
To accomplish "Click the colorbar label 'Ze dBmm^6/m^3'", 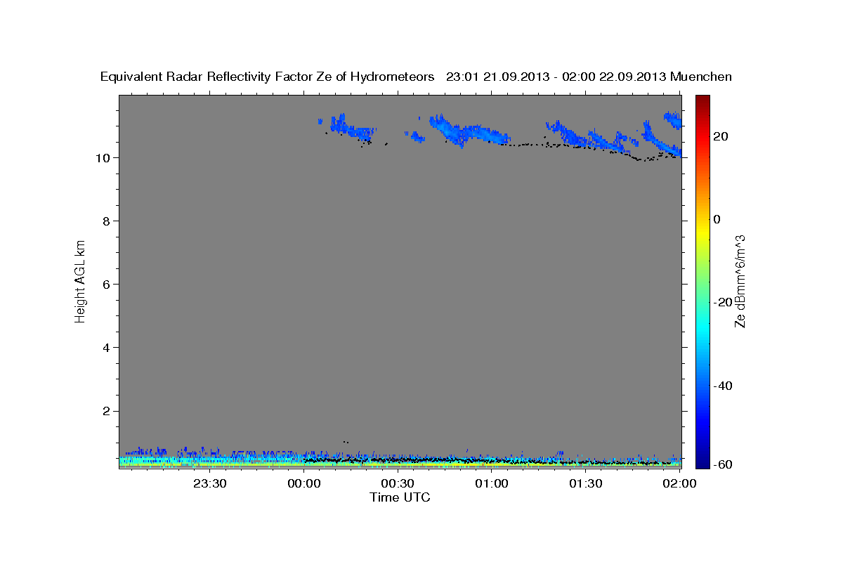I will click(x=740, y=281).
